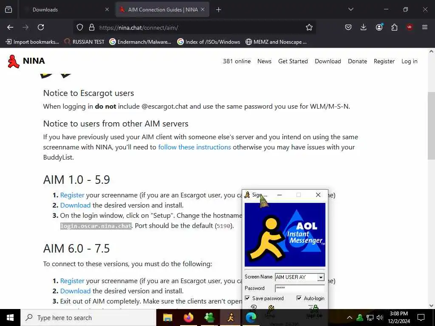Click the highlighted login.oscar.nina.chat hostname

coord(96,226)
